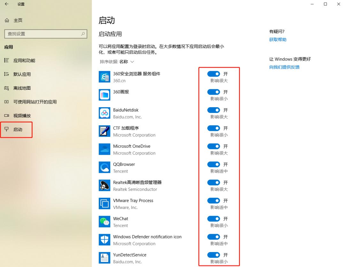Go to 离线地图 settings page
The image size is (345, 267).
[46, 88]
